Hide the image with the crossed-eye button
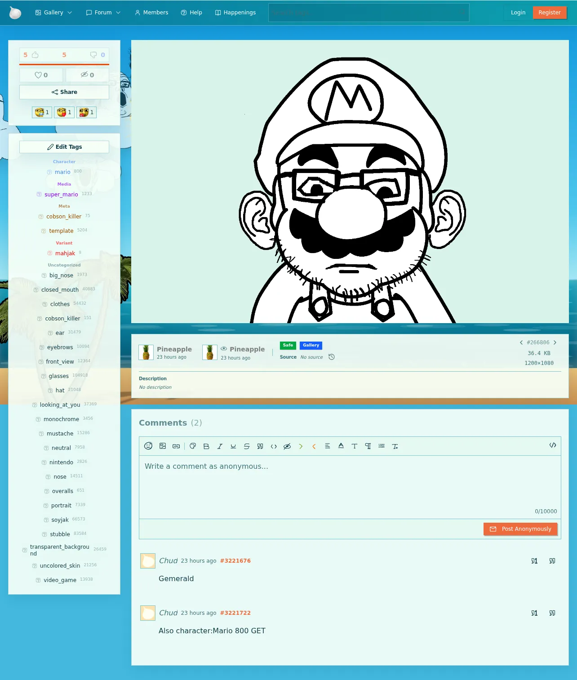577x680 pixels. 87,75
